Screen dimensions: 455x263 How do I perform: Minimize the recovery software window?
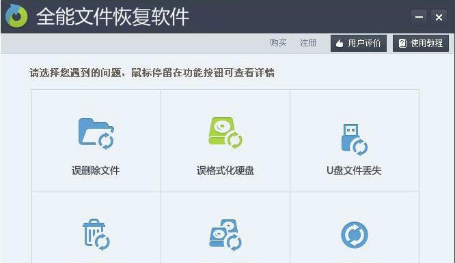(419, 17)
